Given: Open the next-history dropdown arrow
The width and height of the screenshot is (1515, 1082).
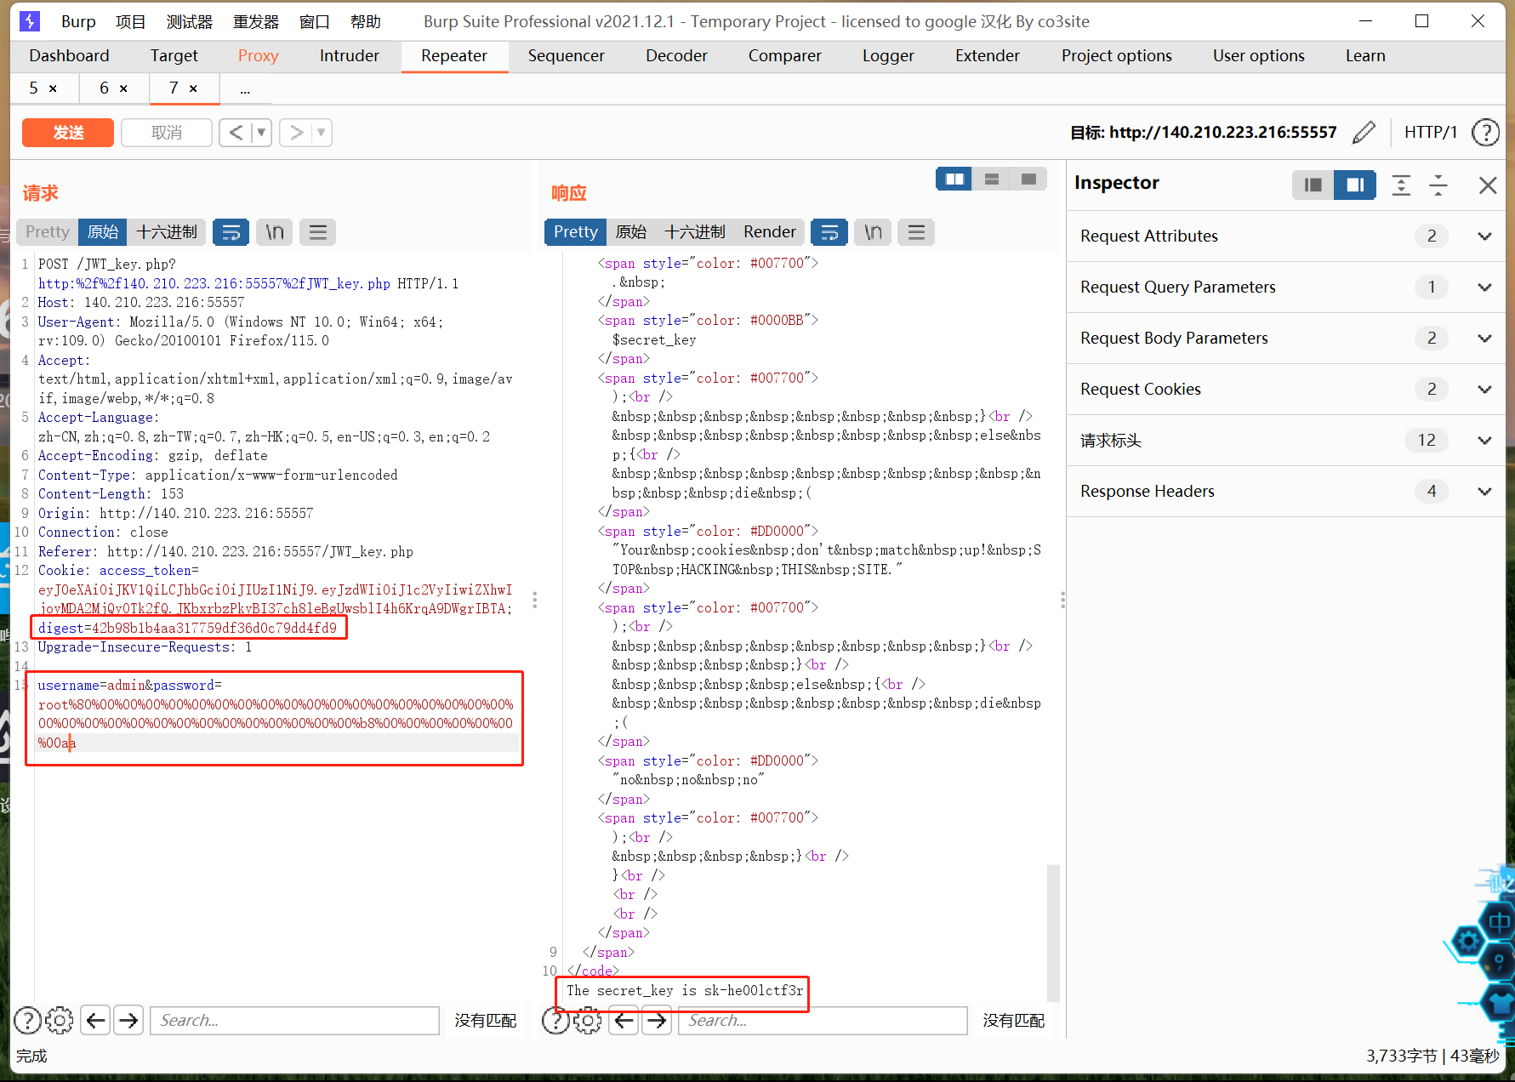Looking at the screenshot, I should tap(322, 133).
